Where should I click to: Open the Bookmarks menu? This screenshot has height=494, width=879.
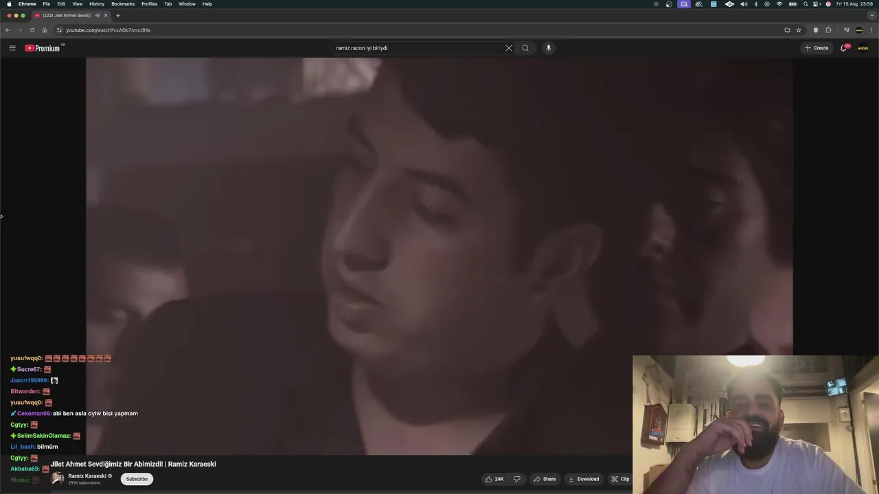(x=123, y=4)
